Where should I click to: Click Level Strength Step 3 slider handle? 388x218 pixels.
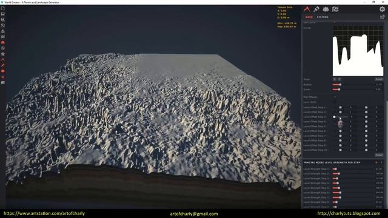(x=337, y=179)
